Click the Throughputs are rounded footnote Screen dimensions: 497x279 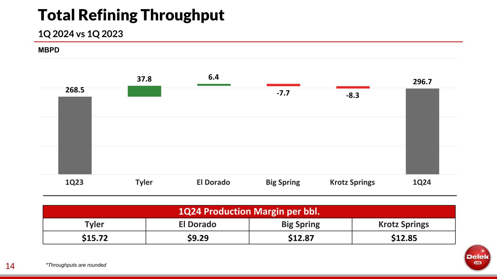(x=76, y=265)
